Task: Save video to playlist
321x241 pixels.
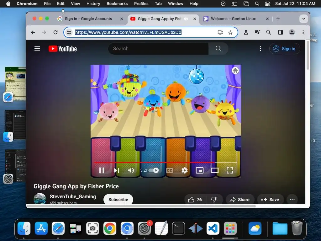Action: point(270,199)
